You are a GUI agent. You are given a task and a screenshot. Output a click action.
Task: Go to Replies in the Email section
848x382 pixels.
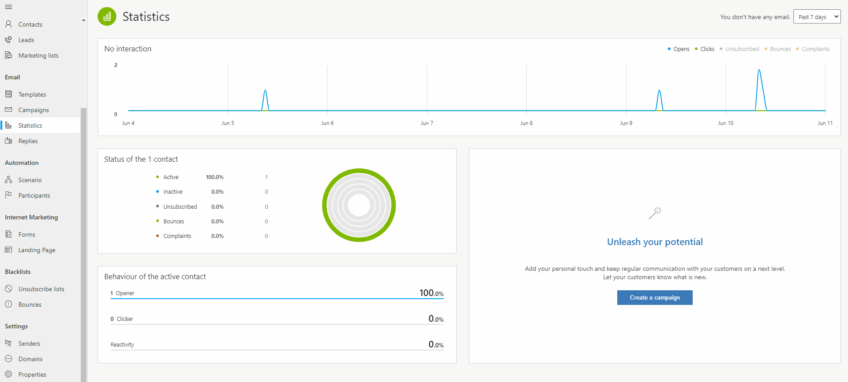point(28,141)
